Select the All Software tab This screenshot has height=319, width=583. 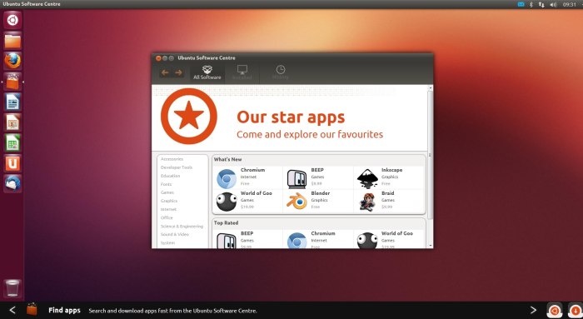207,72
